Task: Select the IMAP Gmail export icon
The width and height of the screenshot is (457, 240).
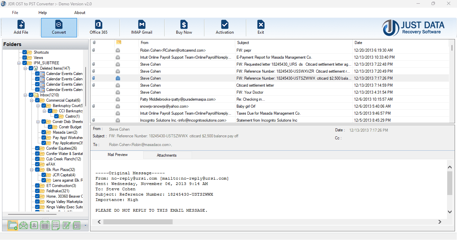Action: click(142, 27)
